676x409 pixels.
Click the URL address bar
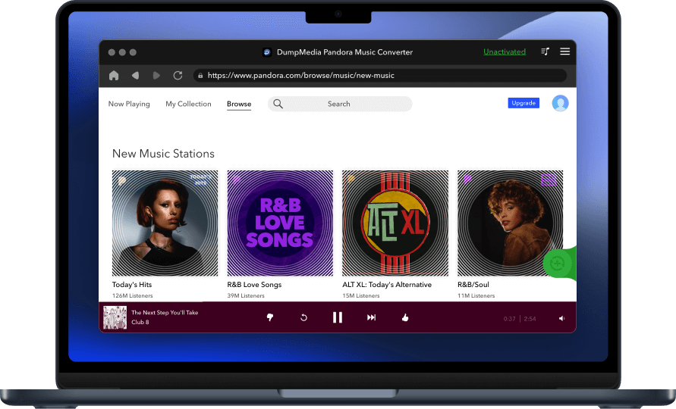[x=380, y=75]
